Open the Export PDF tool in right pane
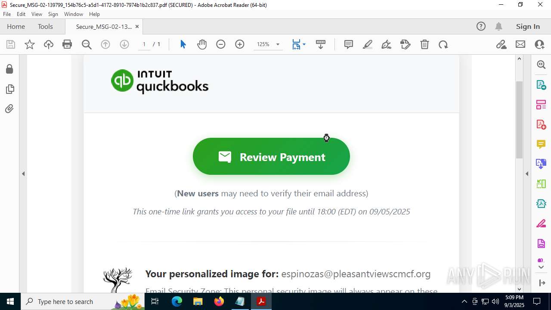This screenshot has height=310, width=551. [x=541, y=85]
